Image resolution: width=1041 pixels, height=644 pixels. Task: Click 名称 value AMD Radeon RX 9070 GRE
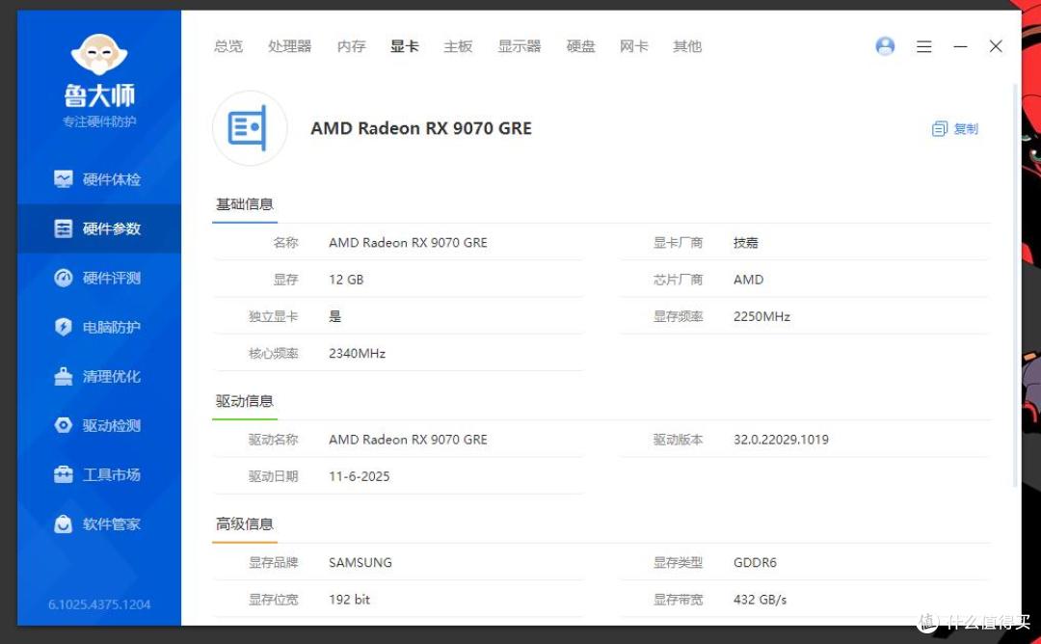(x=408, y=243)
